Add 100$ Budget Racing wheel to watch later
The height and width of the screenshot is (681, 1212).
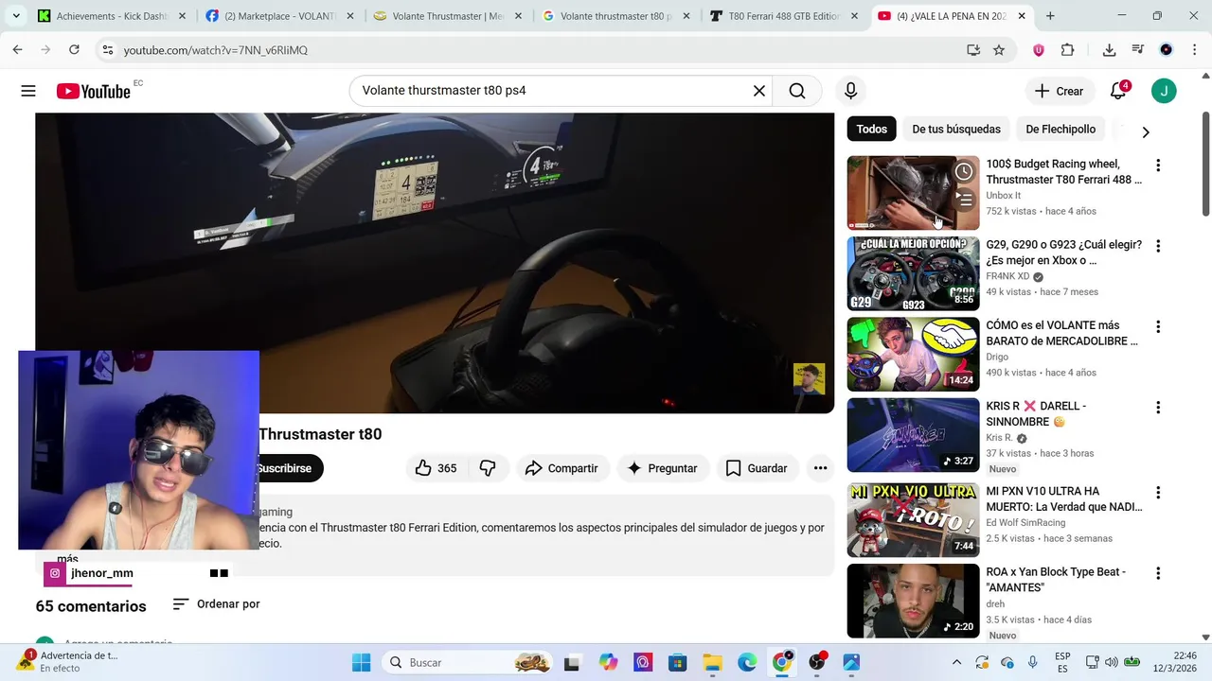(963, 171)
